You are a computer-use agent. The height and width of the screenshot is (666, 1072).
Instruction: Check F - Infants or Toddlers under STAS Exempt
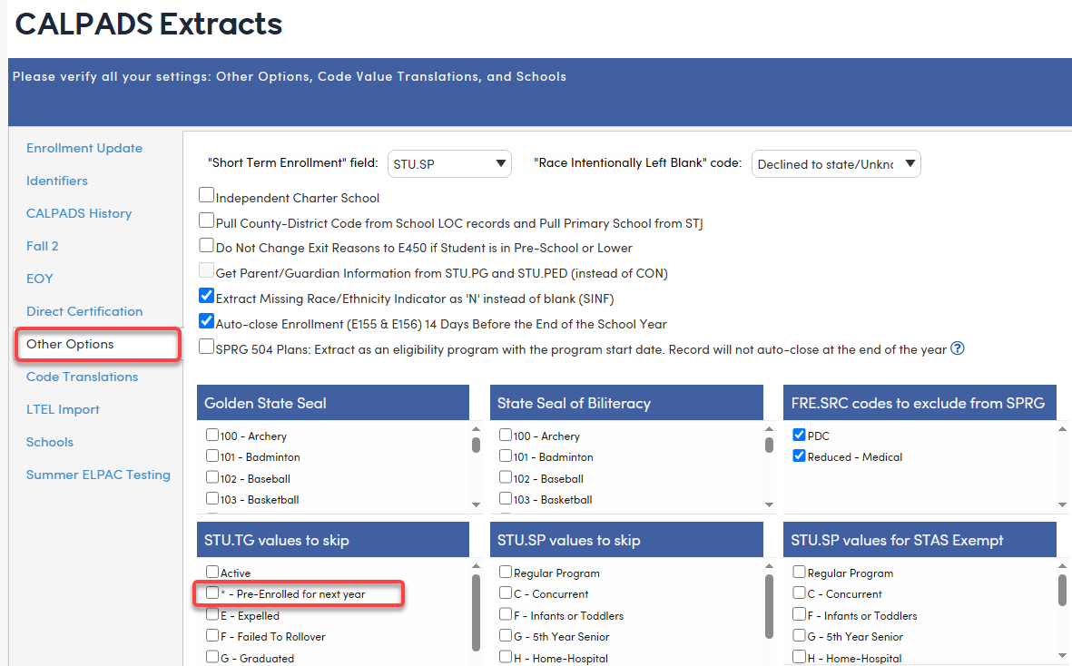pos(799,615)
